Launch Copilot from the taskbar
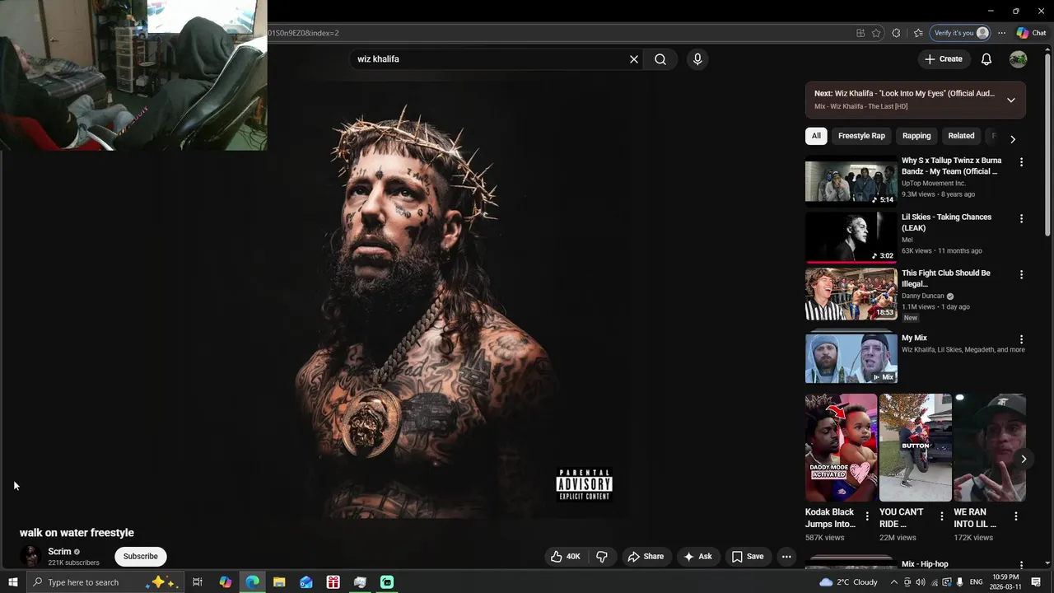Viewport: 1054px width, 593px height. (225, 582)
